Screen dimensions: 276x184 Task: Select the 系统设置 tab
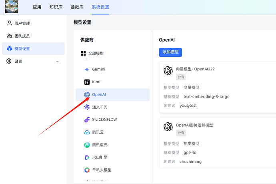click(100, 7)
